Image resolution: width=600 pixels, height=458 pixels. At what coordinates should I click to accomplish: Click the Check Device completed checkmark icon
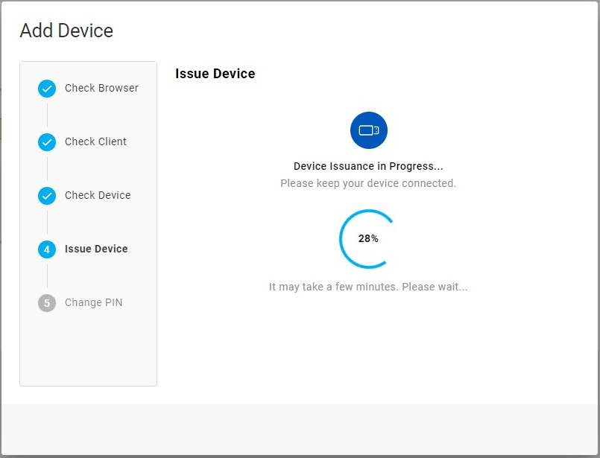[x=47, y=196]
